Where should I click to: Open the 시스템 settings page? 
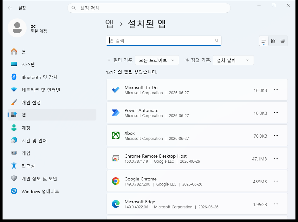pos(52,64)
